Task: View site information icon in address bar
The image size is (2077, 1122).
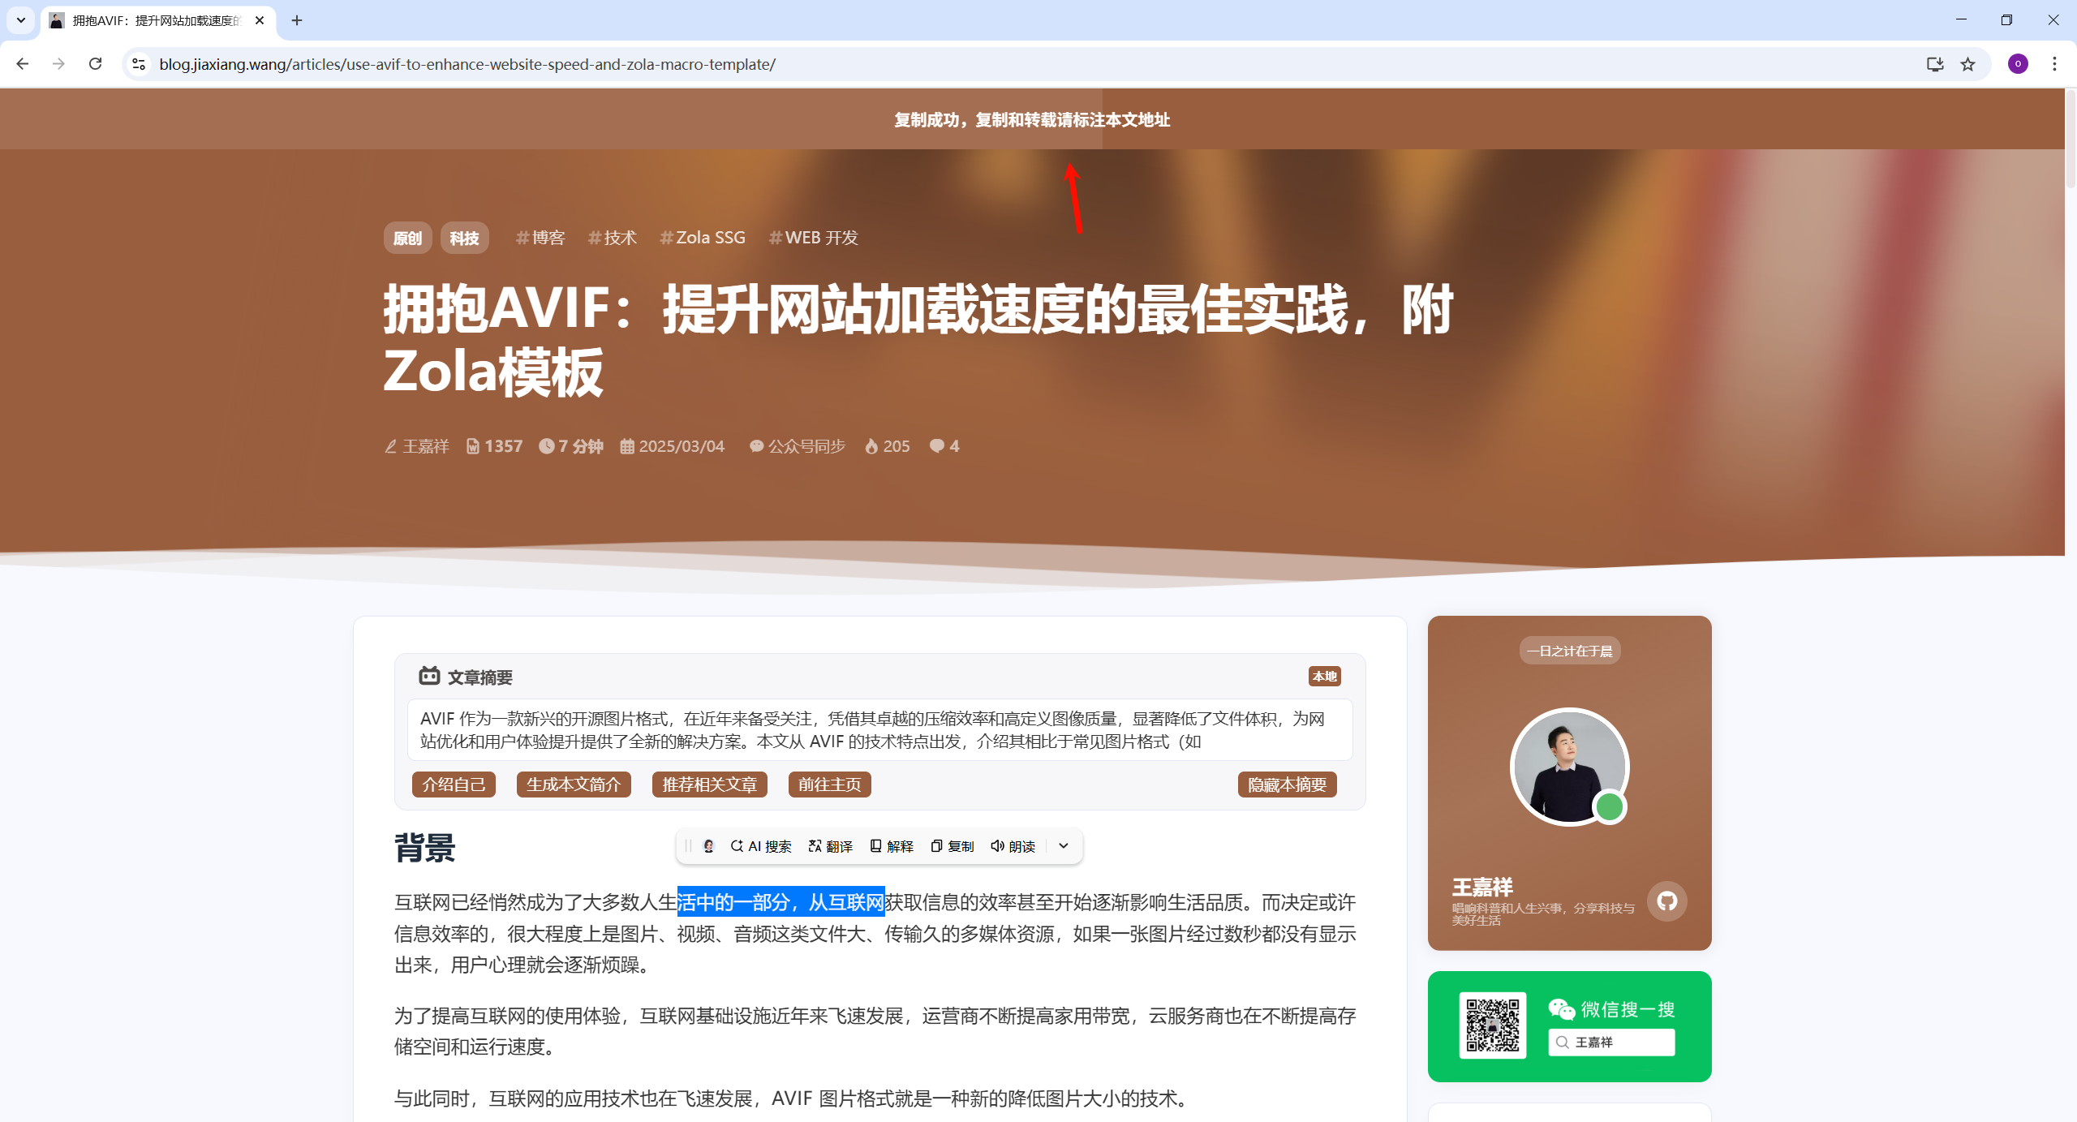Action: pyautogui.click(x=140, y=64)
